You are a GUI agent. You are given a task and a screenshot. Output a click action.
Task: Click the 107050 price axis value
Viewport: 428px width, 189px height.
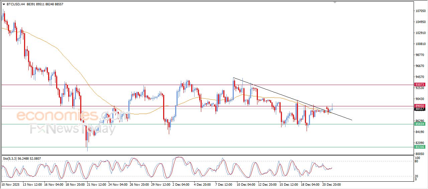click(x=420, y=11)
